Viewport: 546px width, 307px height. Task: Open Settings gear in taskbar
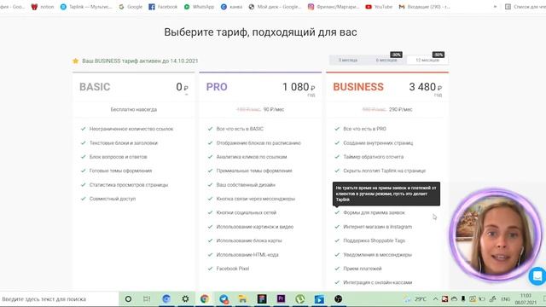pyautogui.click(x=185, y=299)
